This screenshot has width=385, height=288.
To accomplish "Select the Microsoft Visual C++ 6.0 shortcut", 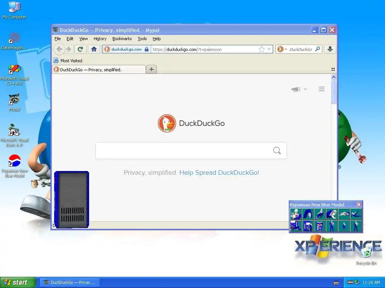I will pyautogui.click(x=15, y=75).
